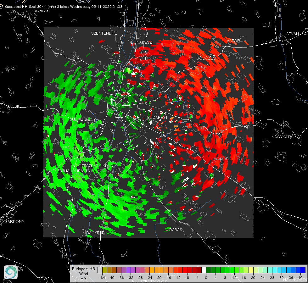Screen dimensions: 308x283
Task: Click the deep blue 40 m/s legend swatch
Action: (x=303, y=270)
